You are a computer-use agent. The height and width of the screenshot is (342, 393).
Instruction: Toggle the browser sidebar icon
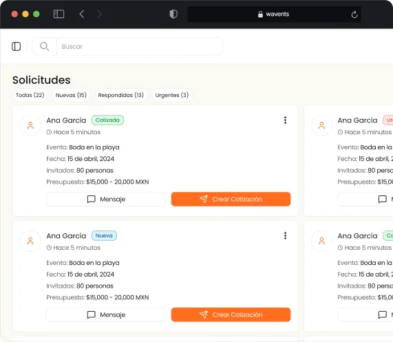click(x=59, y=14)
